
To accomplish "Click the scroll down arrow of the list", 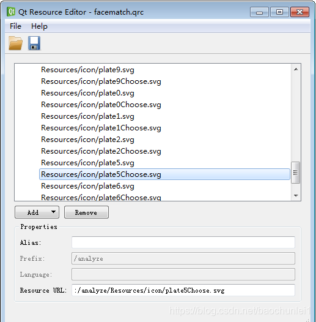I will [296, 195].
